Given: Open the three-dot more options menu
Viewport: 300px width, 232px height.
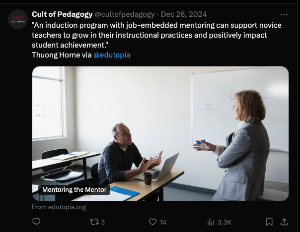Looking at the screenshot, I should point(284,14).
